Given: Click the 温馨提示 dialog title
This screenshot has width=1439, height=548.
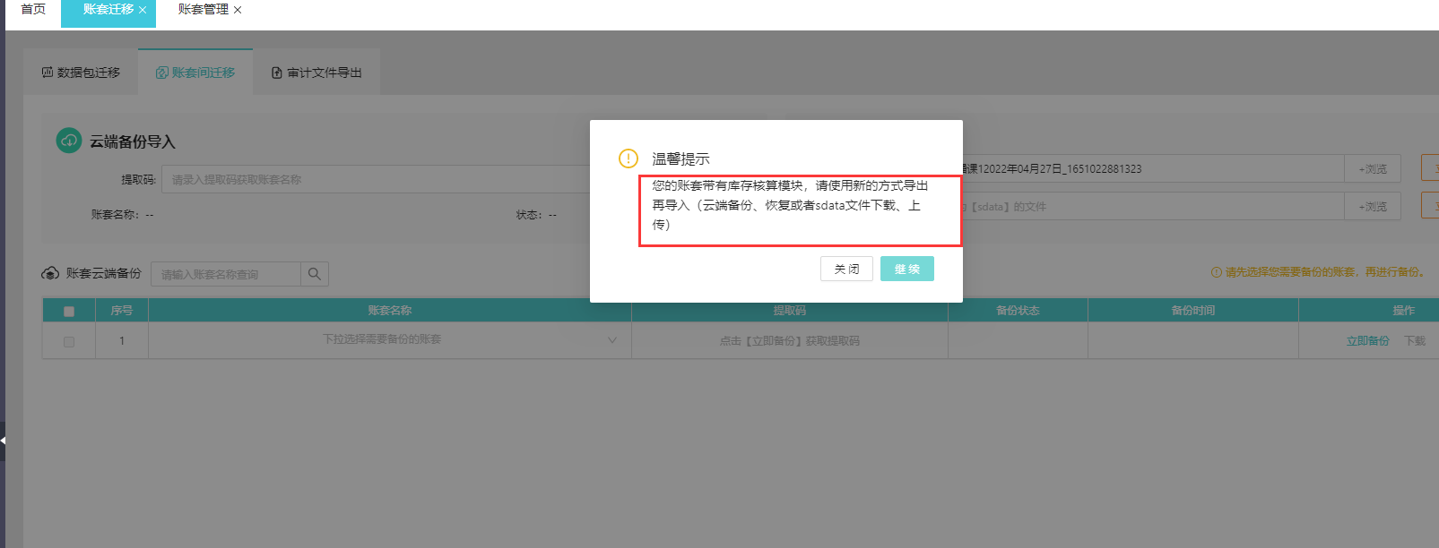Looking at the screenshot, I should (680, 158).
